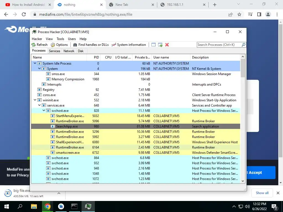283x212 pixels.
Task: Click the process list scroll up arrow
Action: click(x=243, y=57)
